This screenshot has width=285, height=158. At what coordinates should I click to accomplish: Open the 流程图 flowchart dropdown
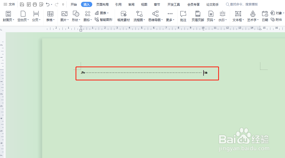tap(139, 16)
